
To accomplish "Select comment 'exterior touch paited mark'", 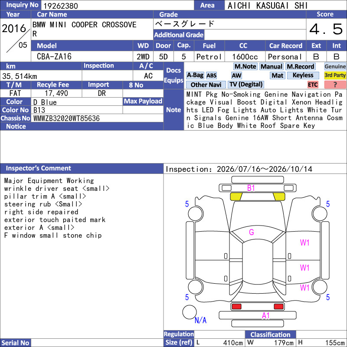I will point(55,220).
